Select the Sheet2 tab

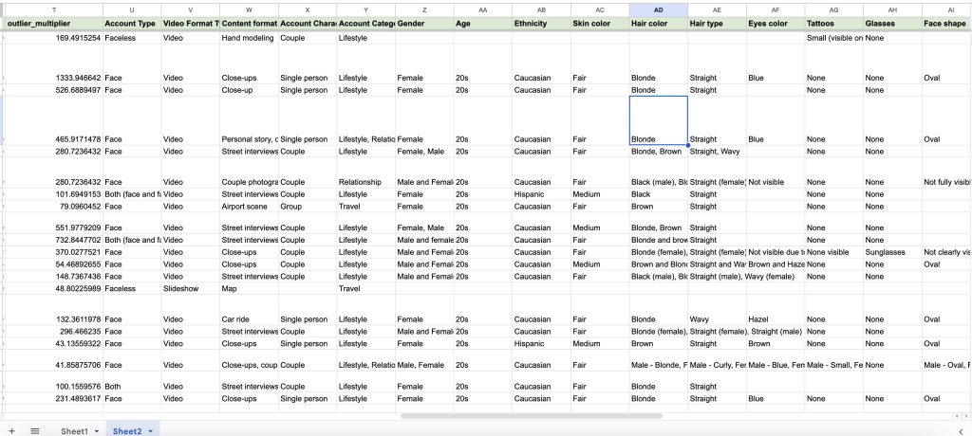click(127, 431)
